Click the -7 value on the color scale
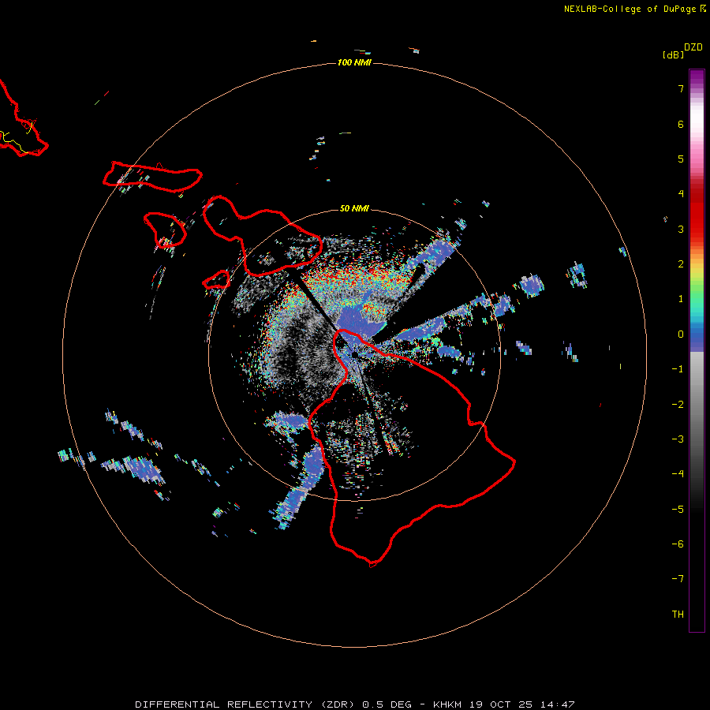The image size is (710, 710). (x=678, y=579)
